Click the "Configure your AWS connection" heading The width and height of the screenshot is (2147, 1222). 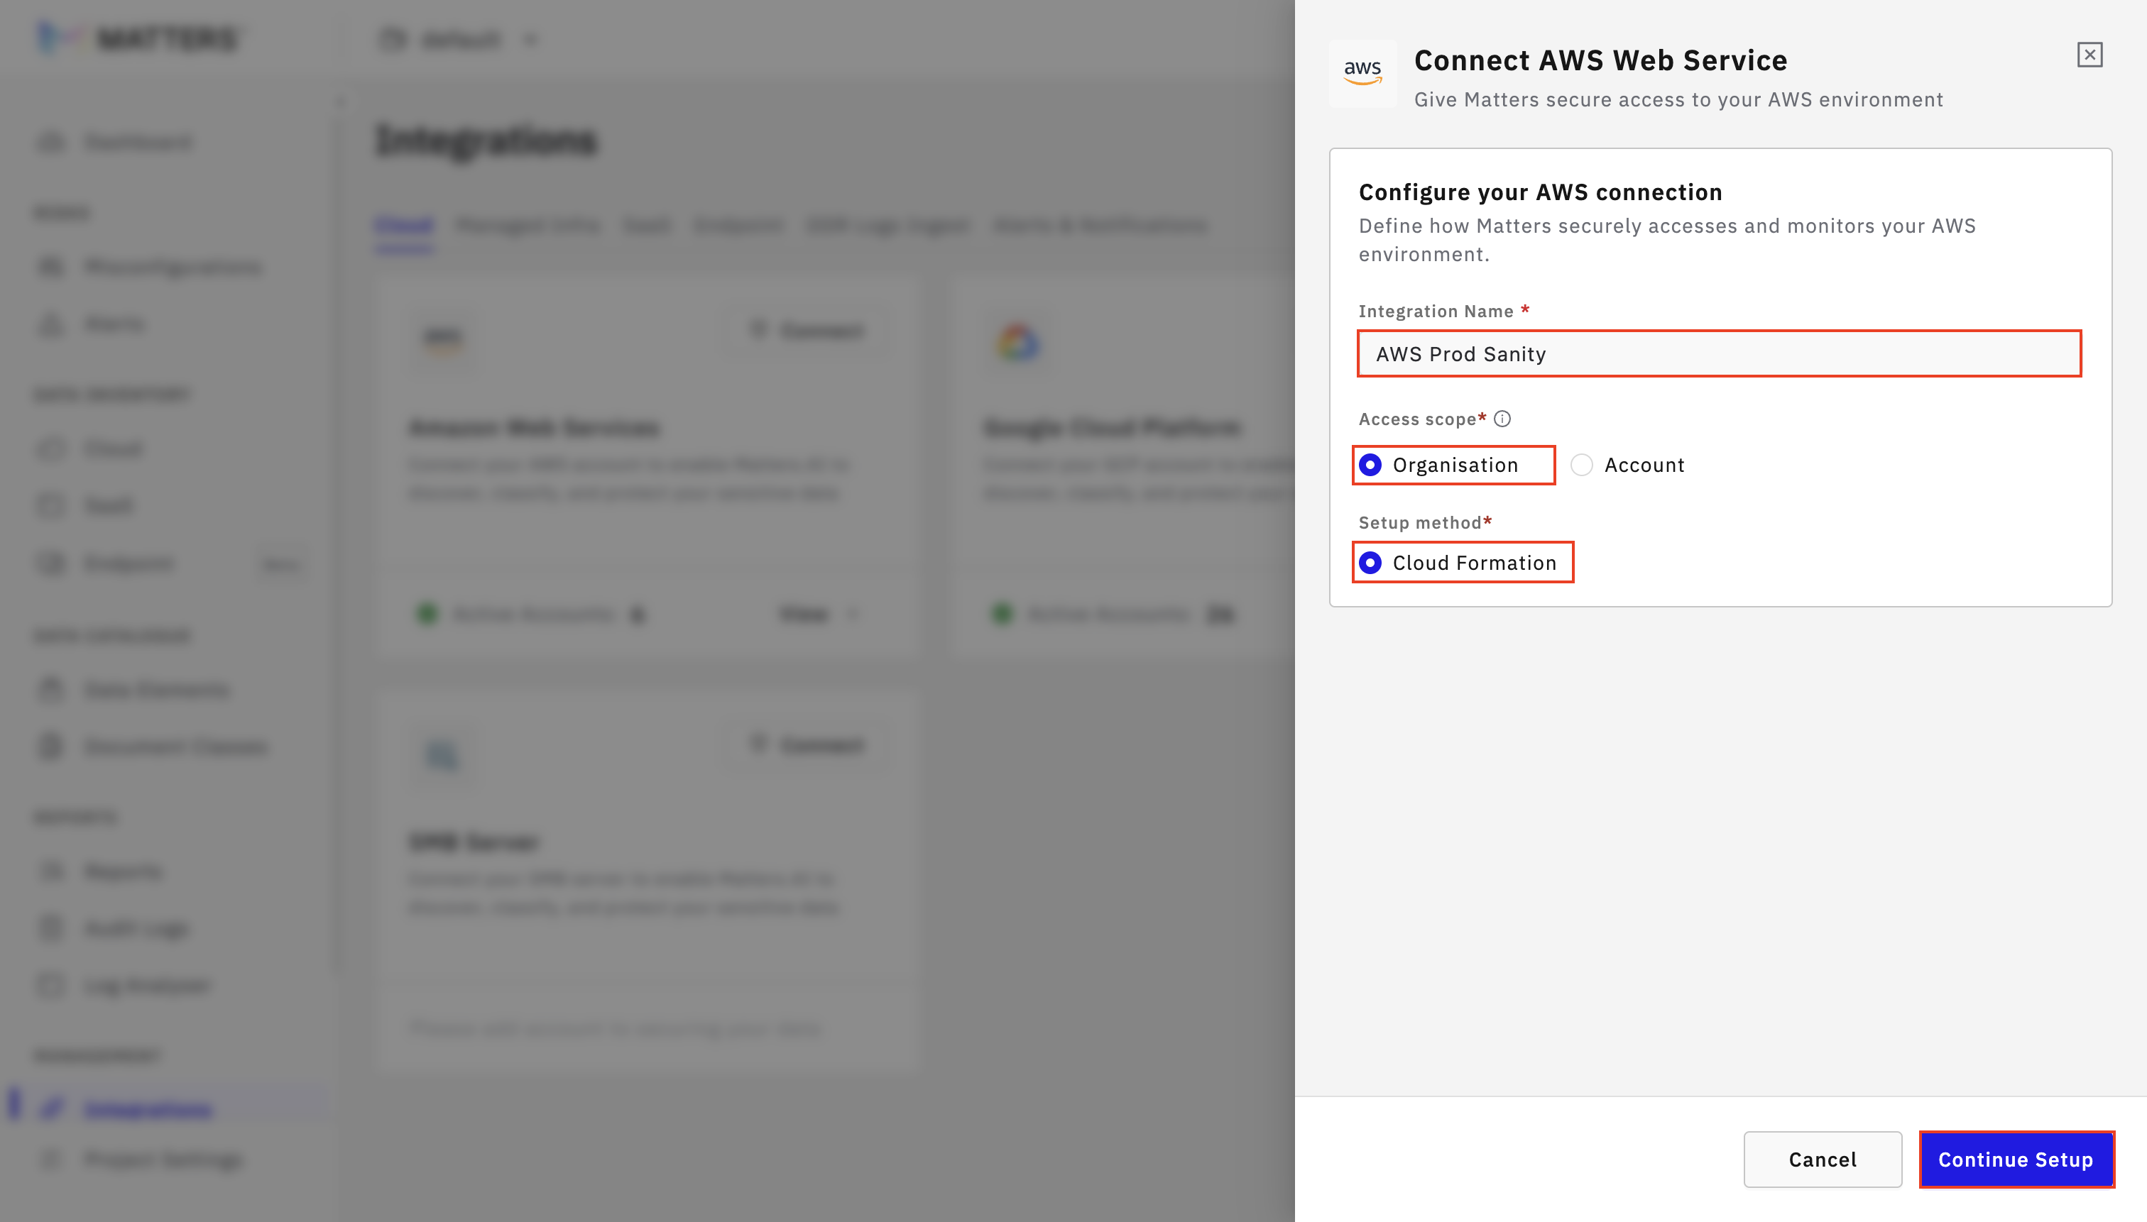pos(1540,192)
